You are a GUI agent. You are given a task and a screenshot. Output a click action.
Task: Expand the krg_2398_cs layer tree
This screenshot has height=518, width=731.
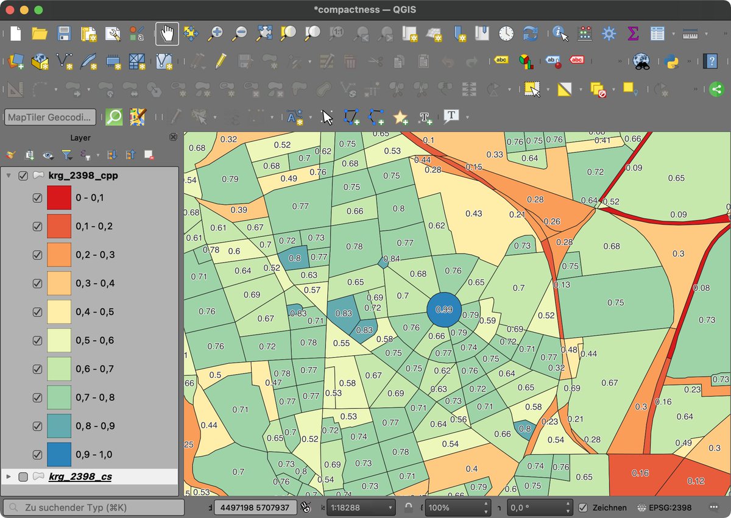(9, 477)
